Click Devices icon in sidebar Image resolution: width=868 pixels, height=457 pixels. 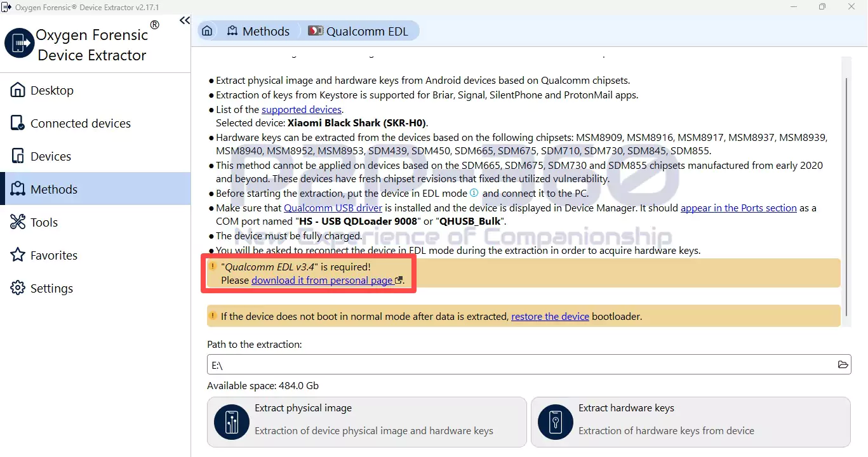pyautogui.click(x=18, y=156)
